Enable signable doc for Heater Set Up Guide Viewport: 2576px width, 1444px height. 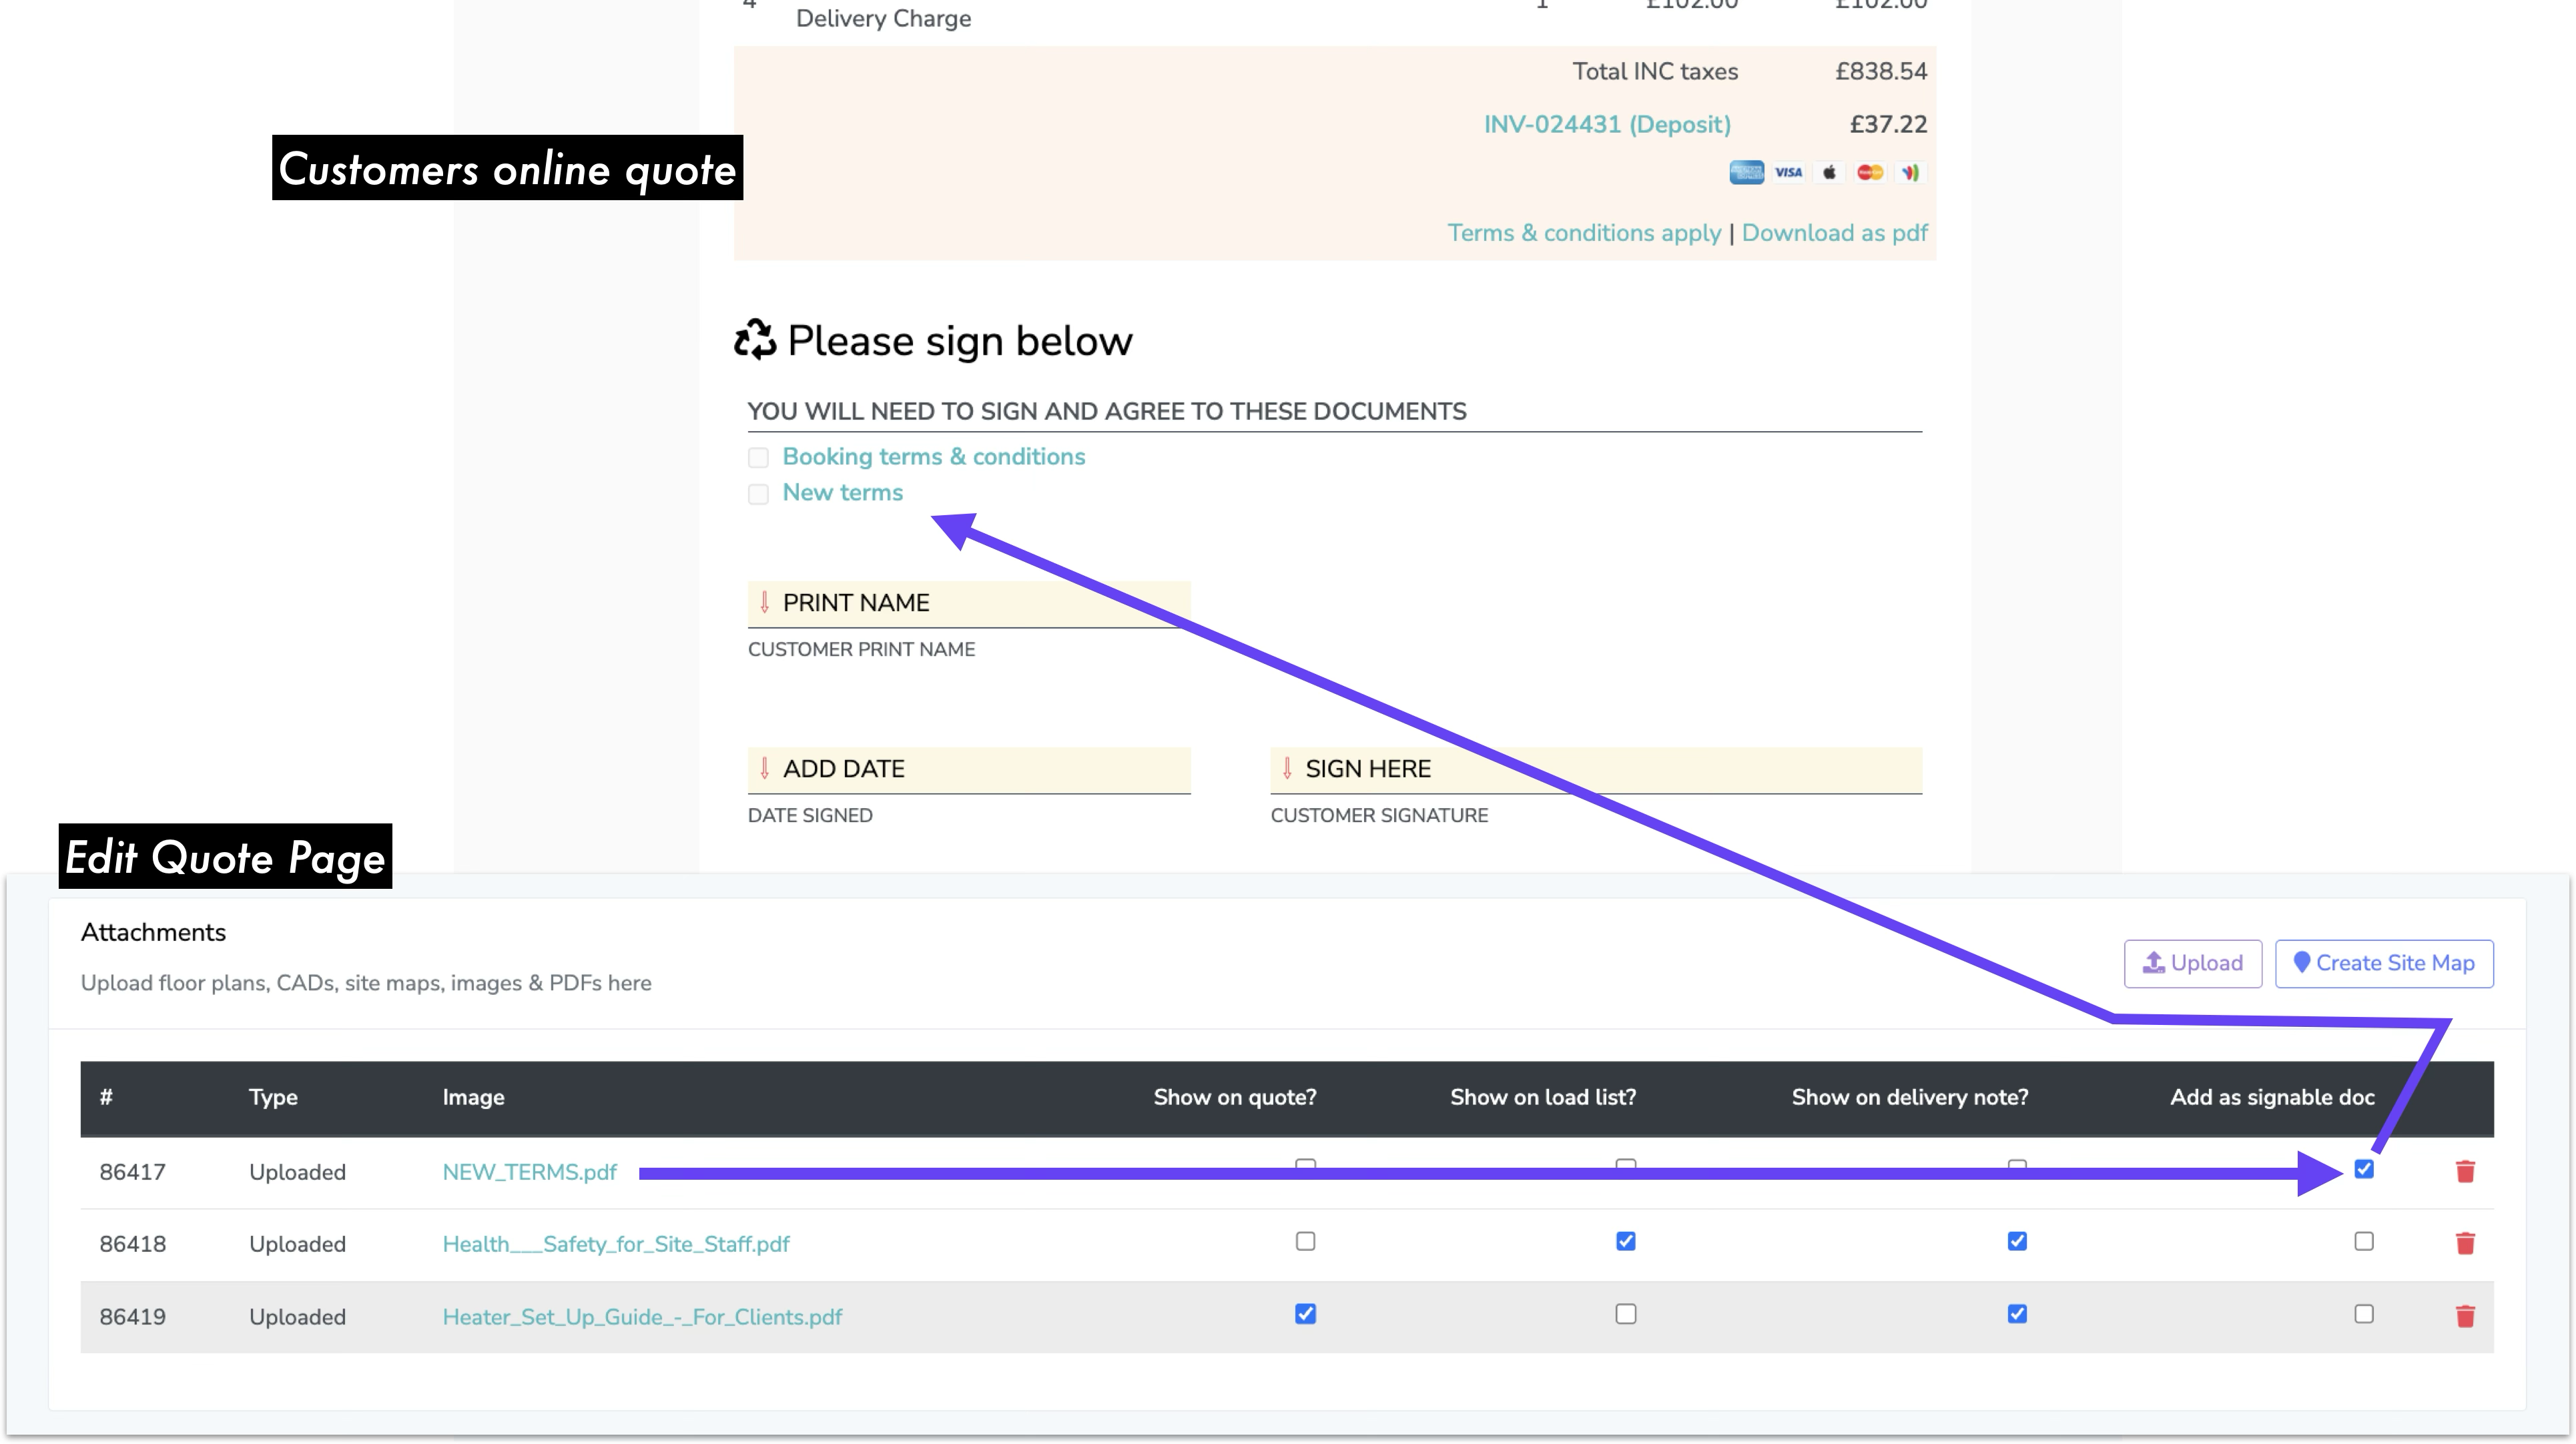(x=2364, y=1314)
